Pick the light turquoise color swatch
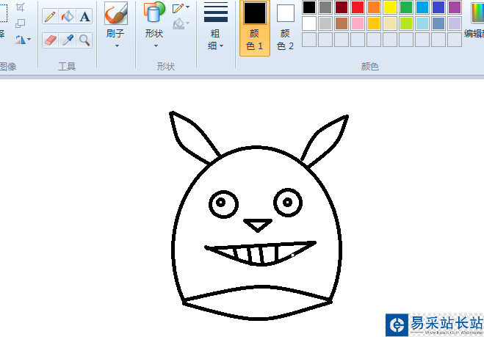Viewport: 484px width, 337px height. pos(422,23)
